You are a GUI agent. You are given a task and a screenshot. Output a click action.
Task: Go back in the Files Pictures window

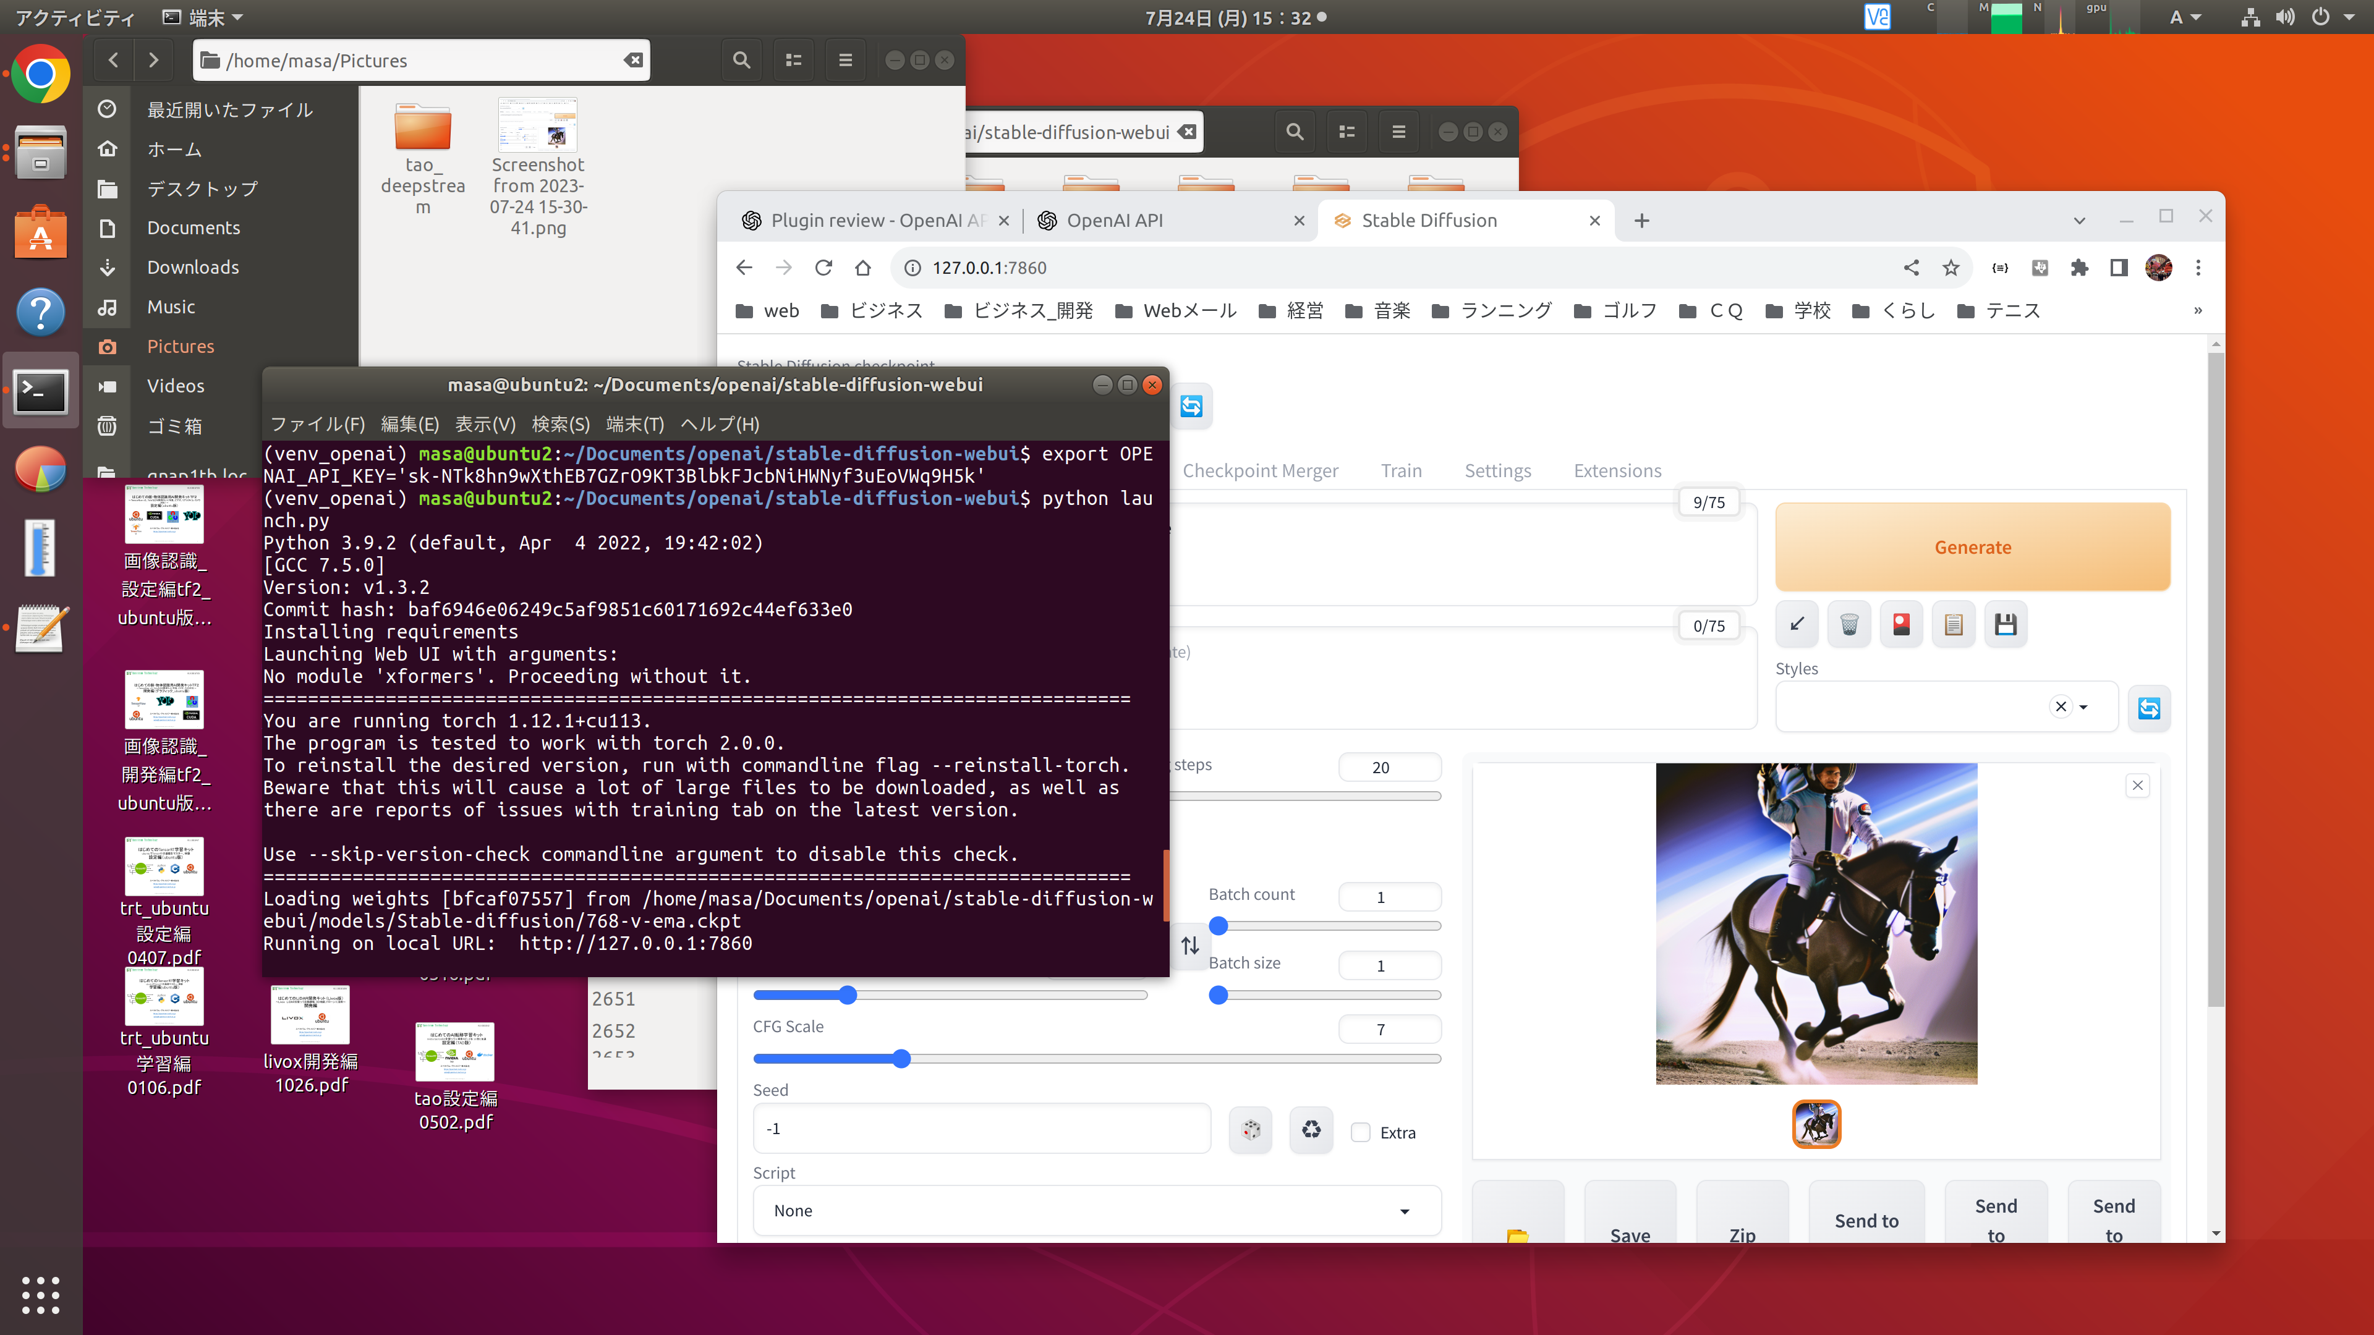tap(113, 60)
